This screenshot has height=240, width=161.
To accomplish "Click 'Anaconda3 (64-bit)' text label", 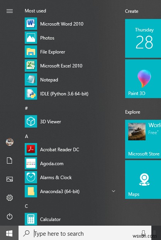I will pyautogui.click(x=60, y=191).
